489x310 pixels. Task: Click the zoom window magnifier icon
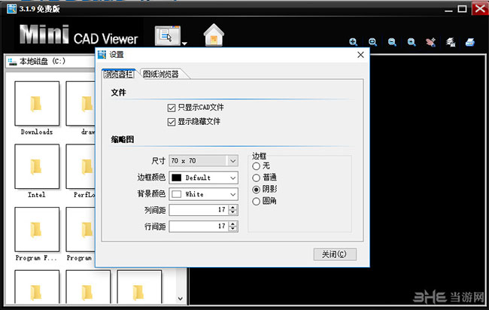pyautogui.click(x=372, y=42)
